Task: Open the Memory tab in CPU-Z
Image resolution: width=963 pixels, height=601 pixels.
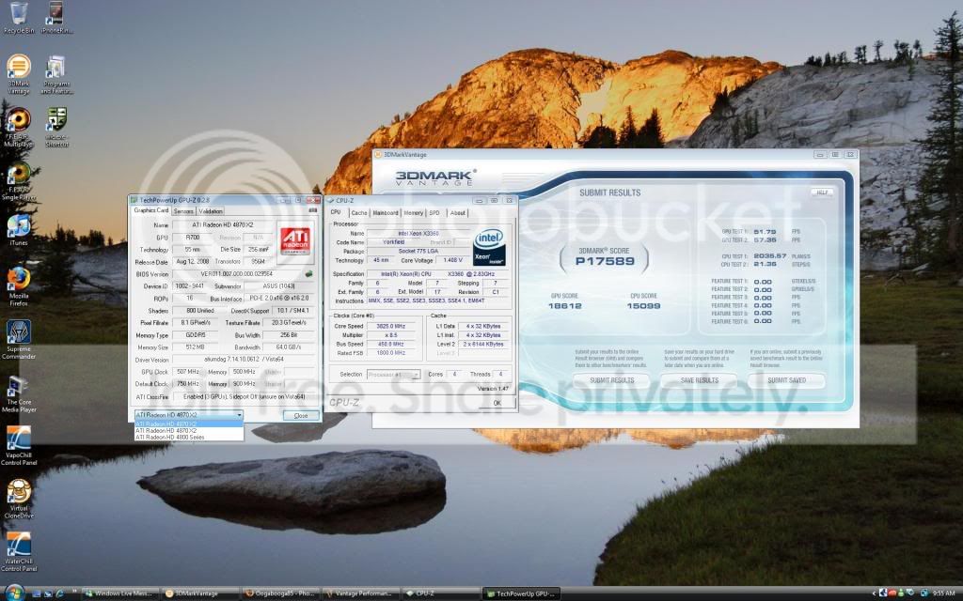Action: click(x=414, y=213)
